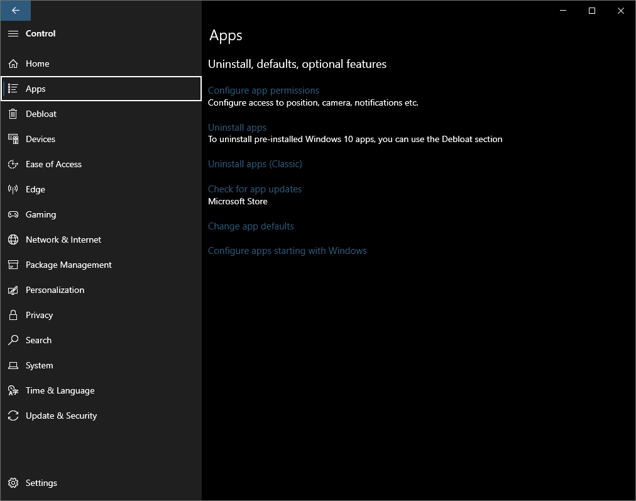
Task: Click the Home house icon
Action: click(x=13, y=63)
